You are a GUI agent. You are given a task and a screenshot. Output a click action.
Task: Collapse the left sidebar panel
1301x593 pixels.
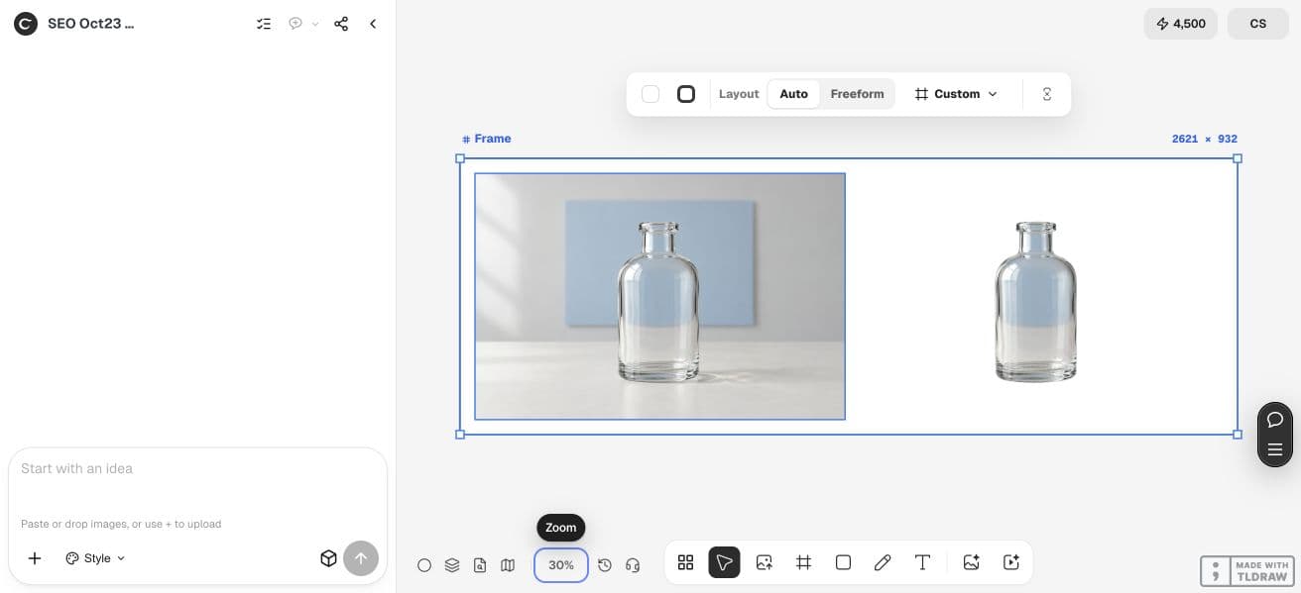tap(373, 24)
